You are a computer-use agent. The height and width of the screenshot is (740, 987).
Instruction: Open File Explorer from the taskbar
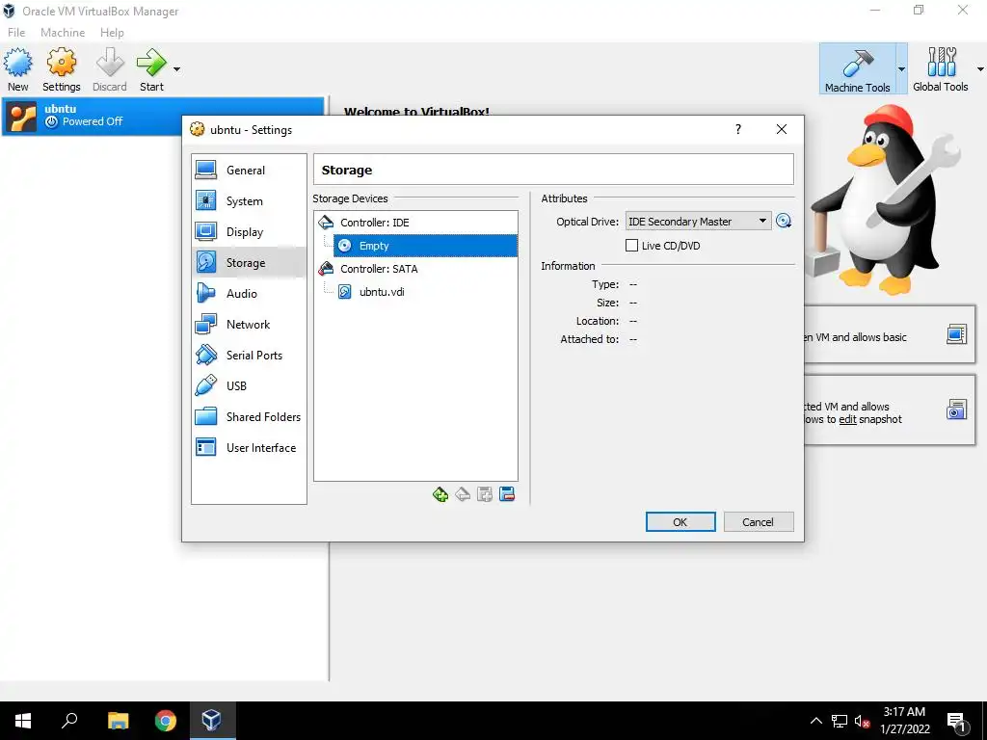(118, 721)
